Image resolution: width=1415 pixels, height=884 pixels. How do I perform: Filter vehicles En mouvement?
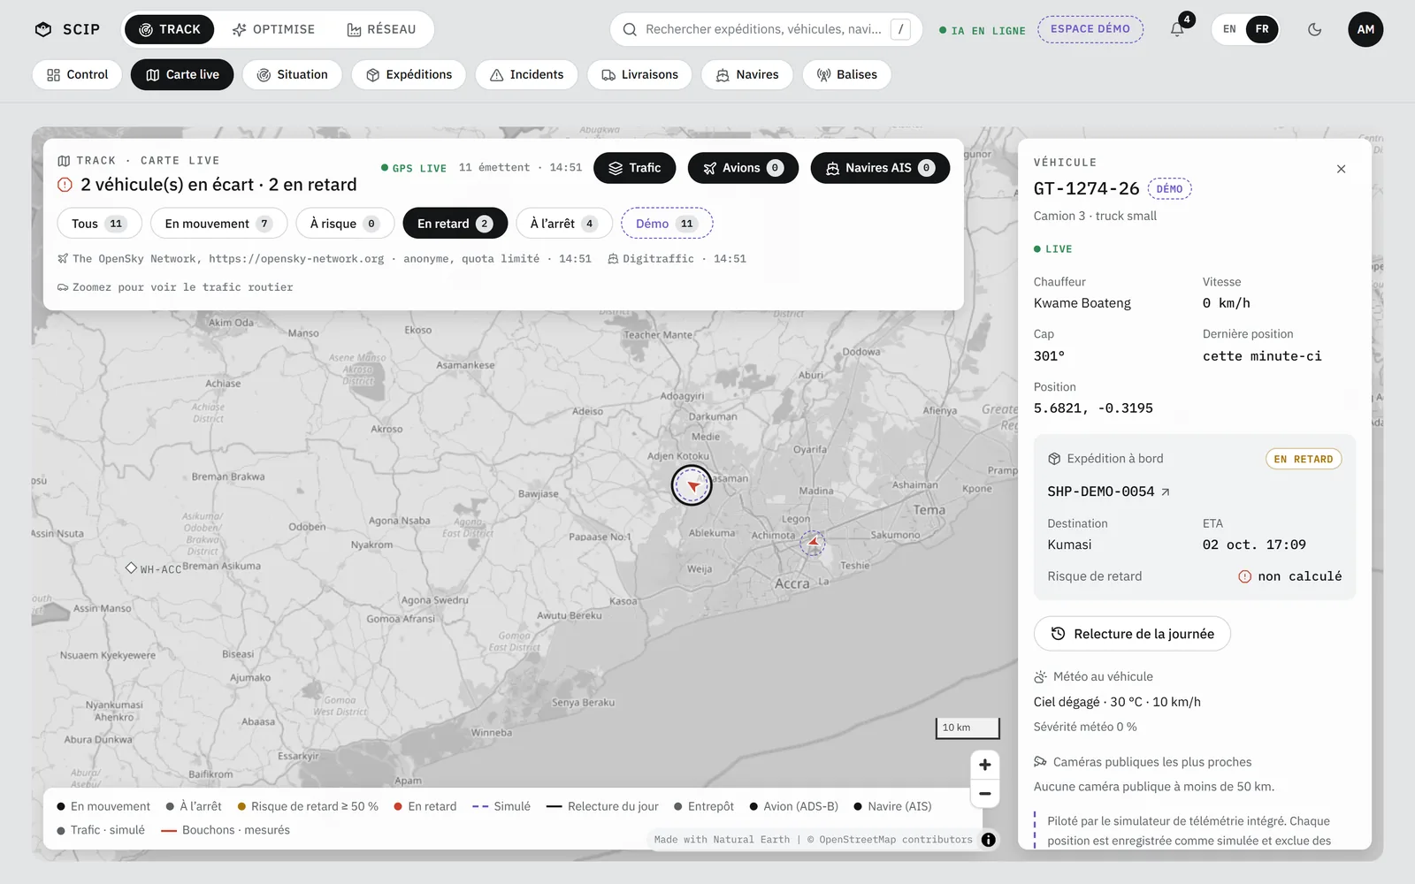(218, 224)
